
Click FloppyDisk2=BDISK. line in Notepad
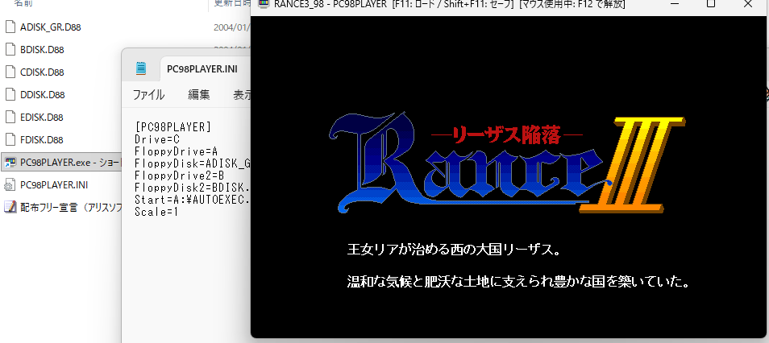point(193,187)
